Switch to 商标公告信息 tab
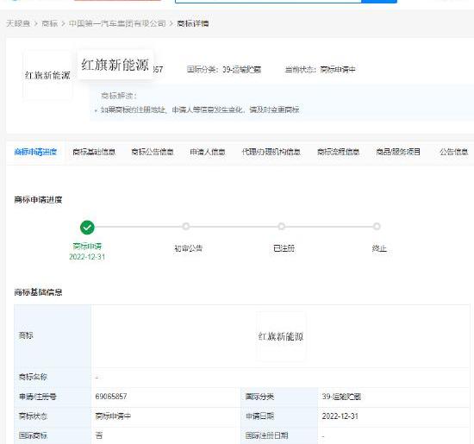The width and height of the screenshot is (474, 444). click(x=153, y=152)
